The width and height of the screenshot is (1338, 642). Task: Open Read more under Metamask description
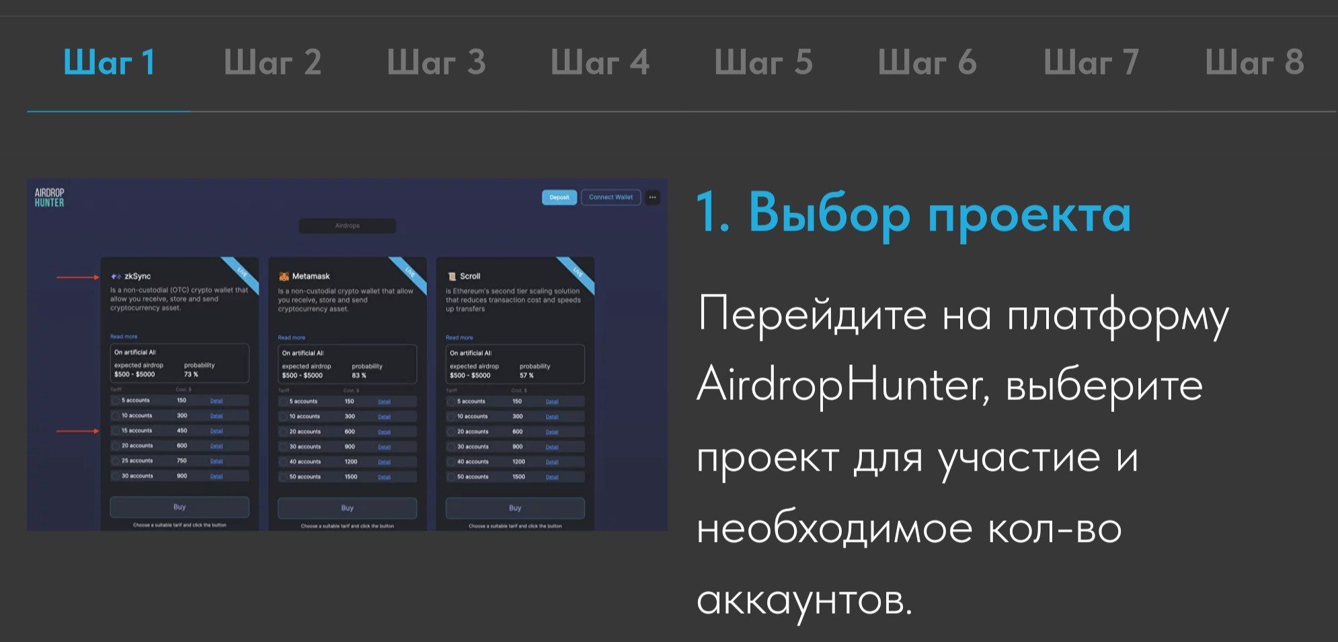[292, 338]
